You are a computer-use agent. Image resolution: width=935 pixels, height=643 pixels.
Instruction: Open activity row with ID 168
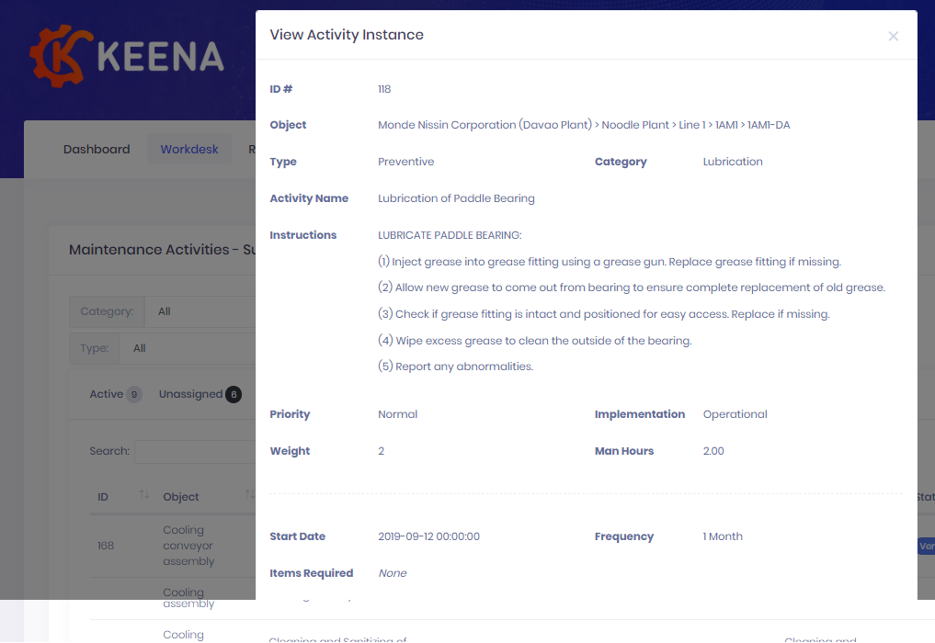coord(106,546)
